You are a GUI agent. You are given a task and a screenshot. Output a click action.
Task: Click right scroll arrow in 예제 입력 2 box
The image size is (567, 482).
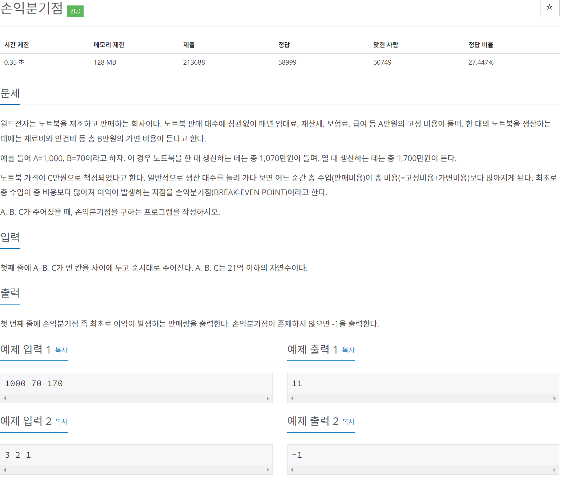coord(268,470)
